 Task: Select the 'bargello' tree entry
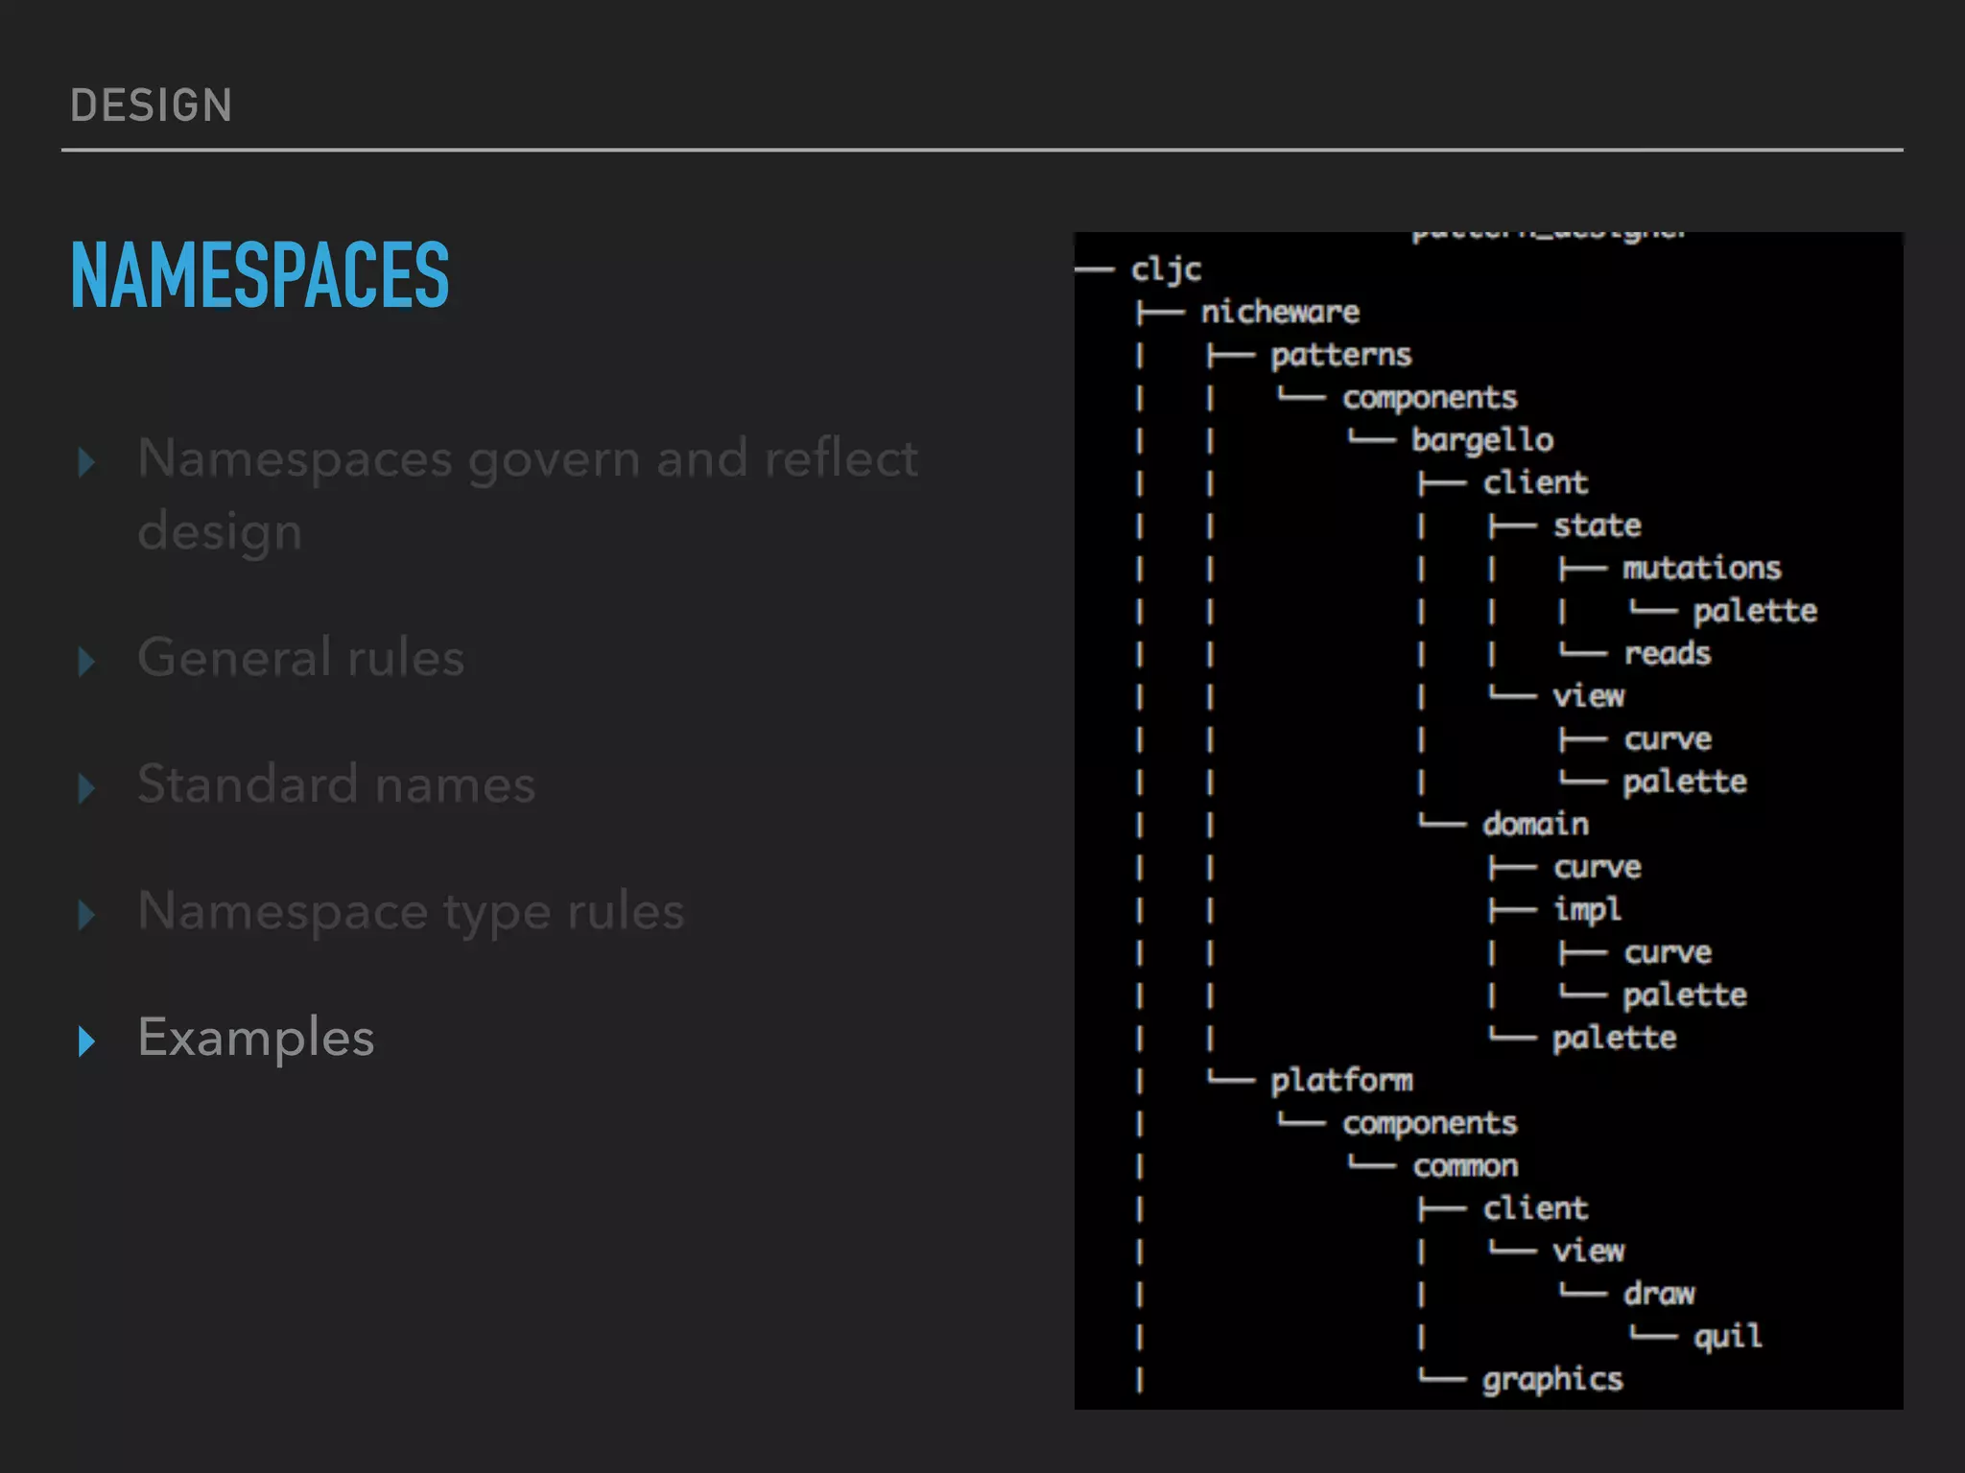[1482, 441]
